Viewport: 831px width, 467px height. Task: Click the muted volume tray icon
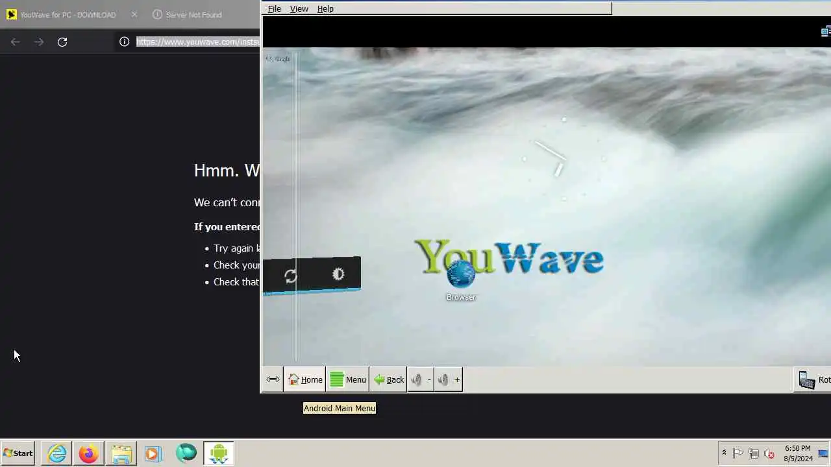tap(769, 453)
